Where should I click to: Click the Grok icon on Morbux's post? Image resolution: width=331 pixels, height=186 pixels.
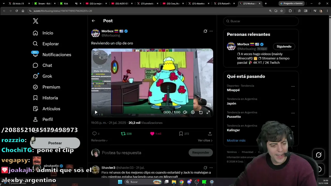(x=205, y=31)
